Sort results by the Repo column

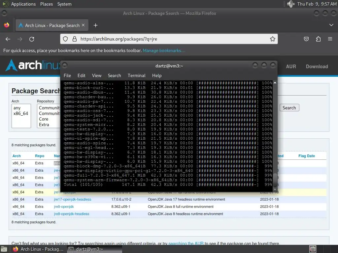click(40, 156)
